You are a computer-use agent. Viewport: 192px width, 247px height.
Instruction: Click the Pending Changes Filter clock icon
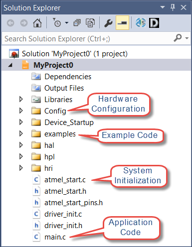[57, 23]
